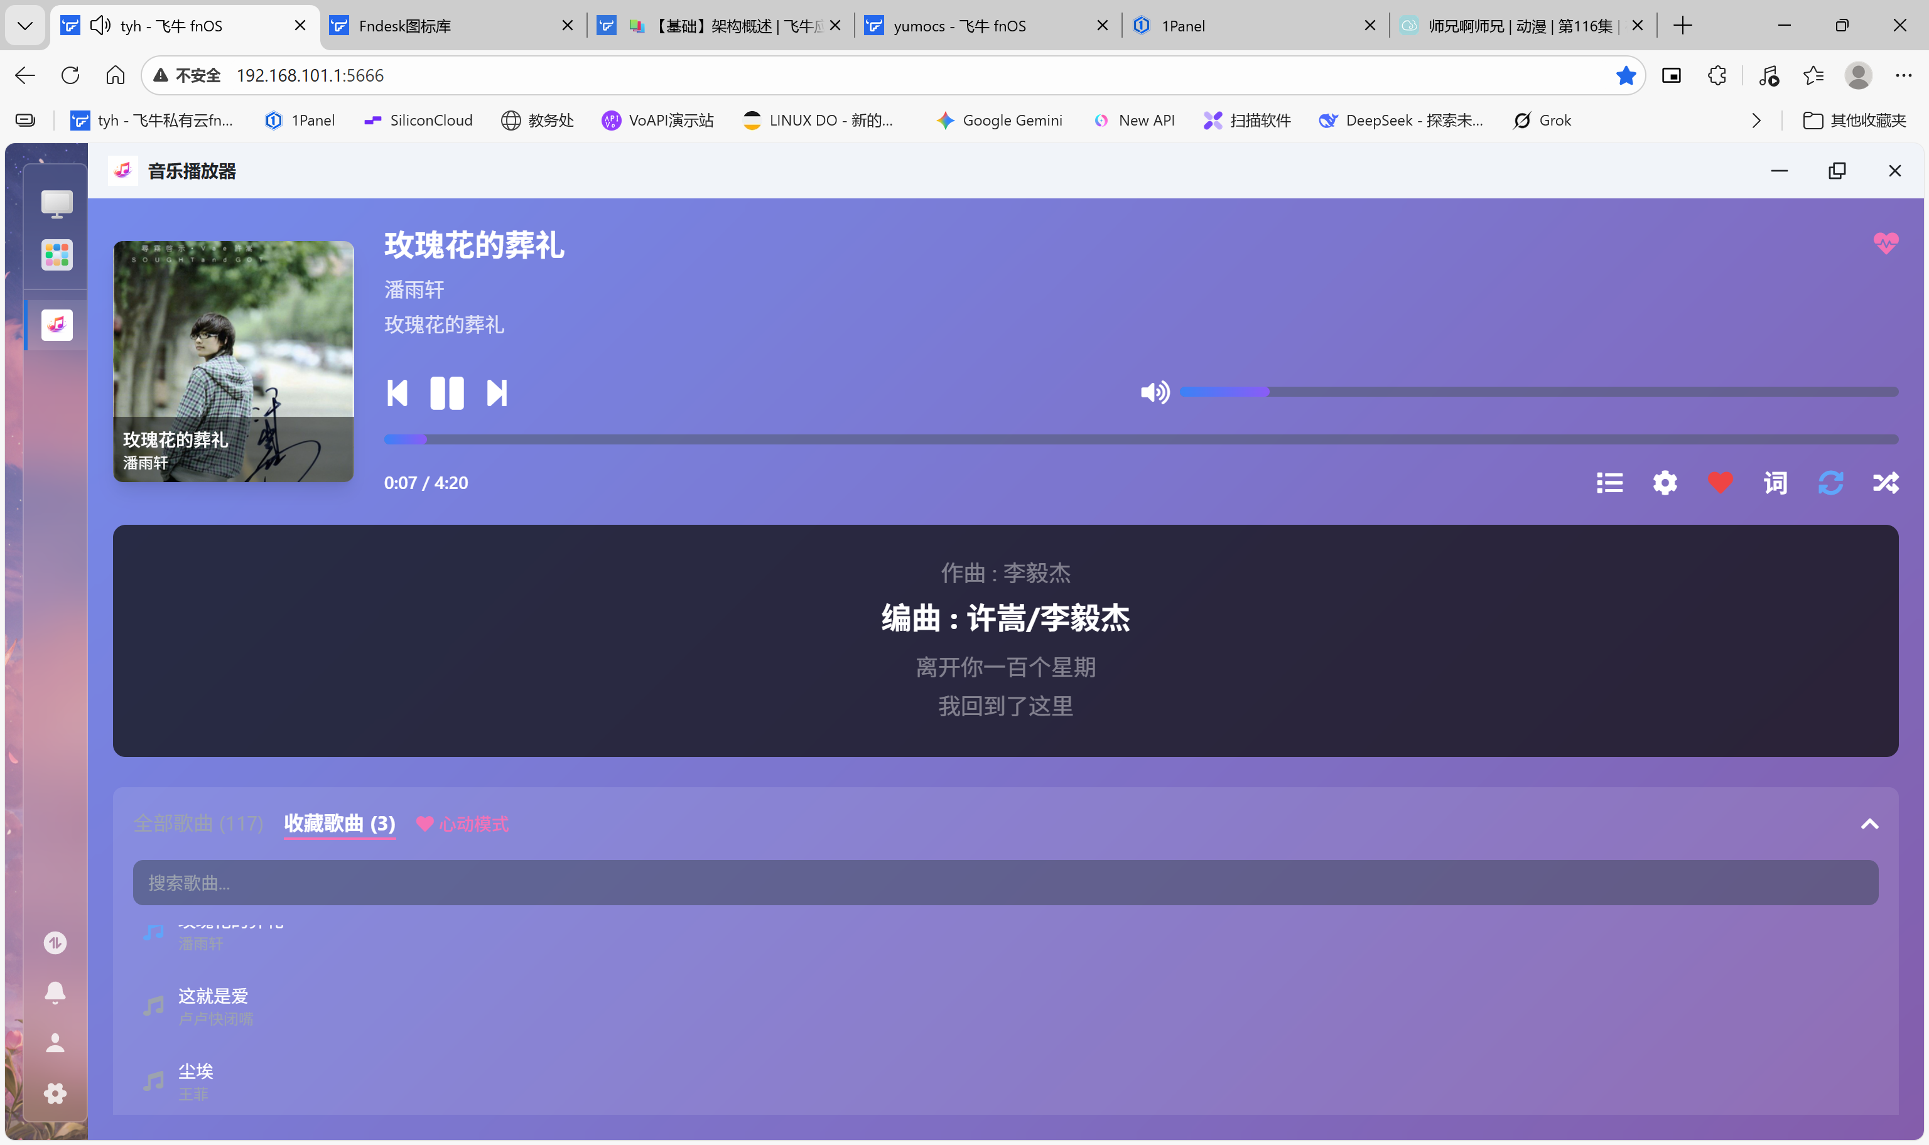Skip to the next track

[x=497, y=393]
